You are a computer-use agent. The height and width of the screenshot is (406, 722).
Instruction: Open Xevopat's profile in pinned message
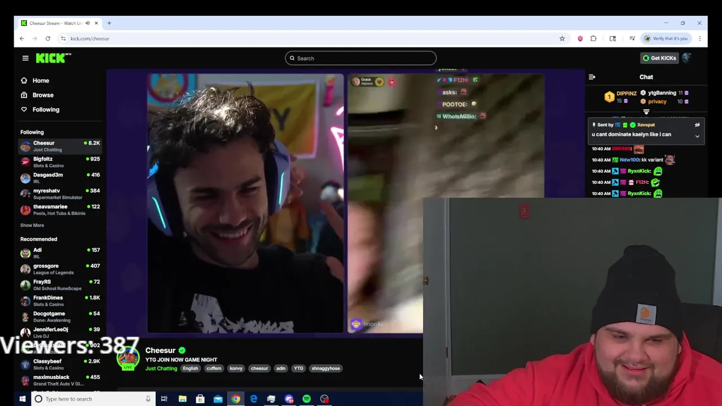tap(646, 125)
